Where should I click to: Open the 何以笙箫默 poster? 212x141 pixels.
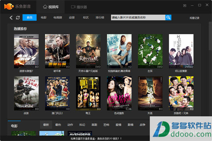pyautogui.click(x=181, y=51)
